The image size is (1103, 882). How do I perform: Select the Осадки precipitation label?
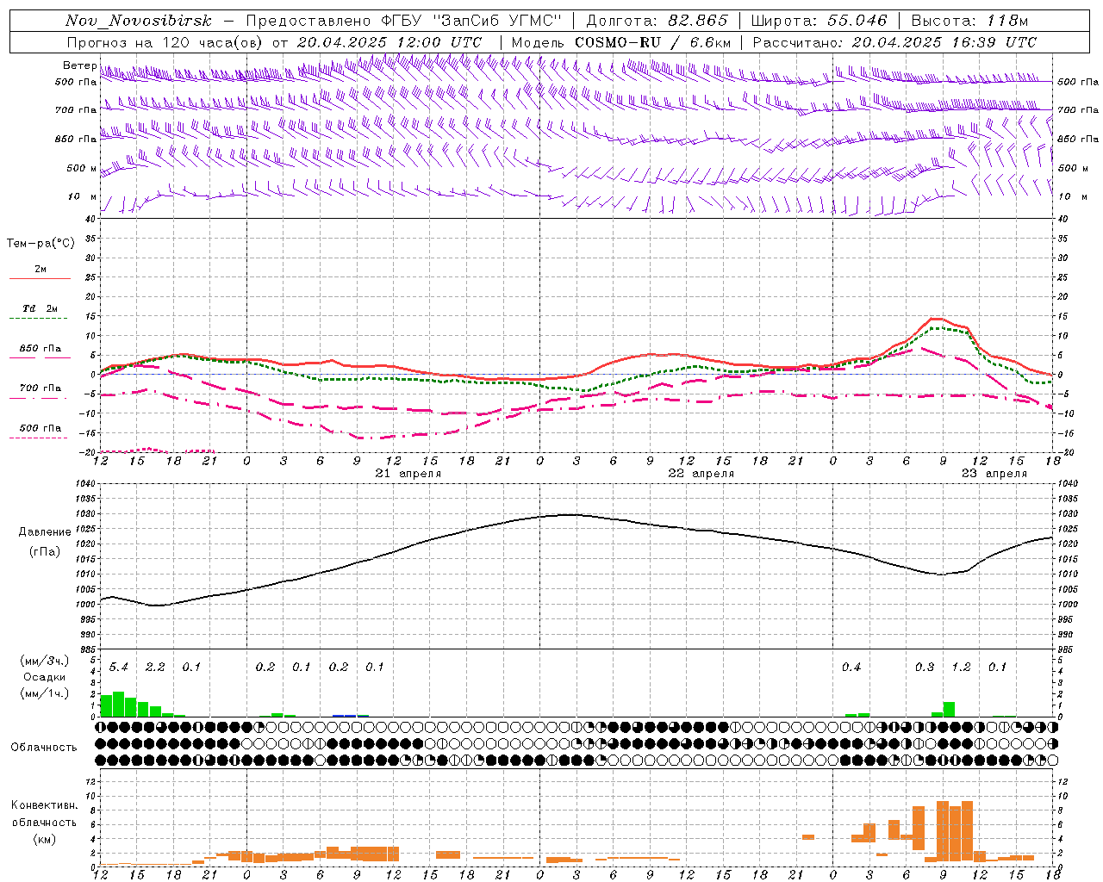click(44, 677)
